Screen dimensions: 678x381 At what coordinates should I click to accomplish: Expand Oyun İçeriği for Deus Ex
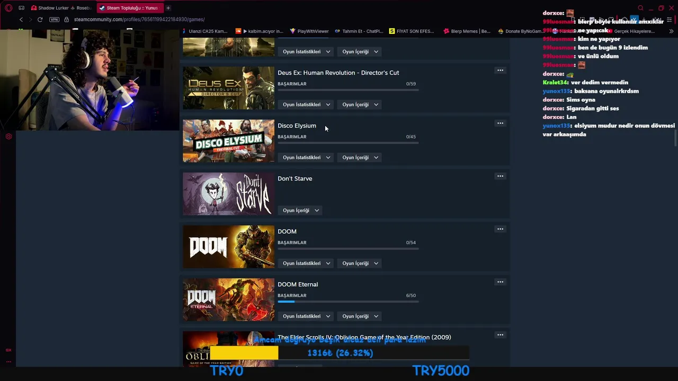360,104
